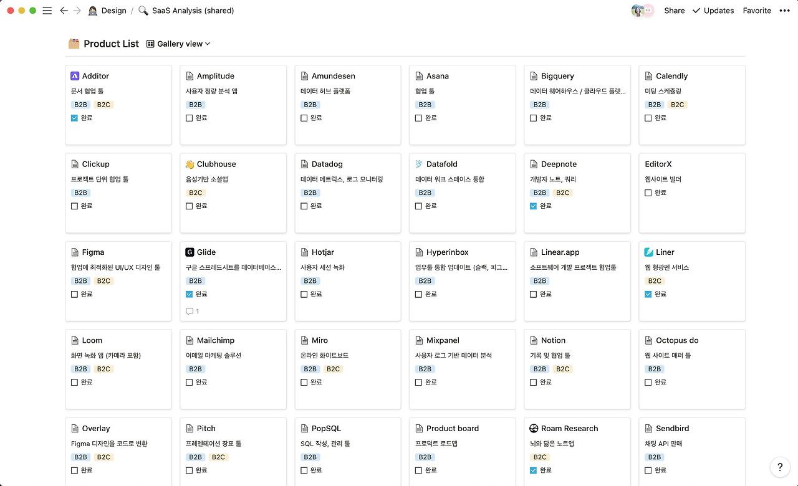Click the help question mark button
The image size is (798, 486).
coord(780,467)
